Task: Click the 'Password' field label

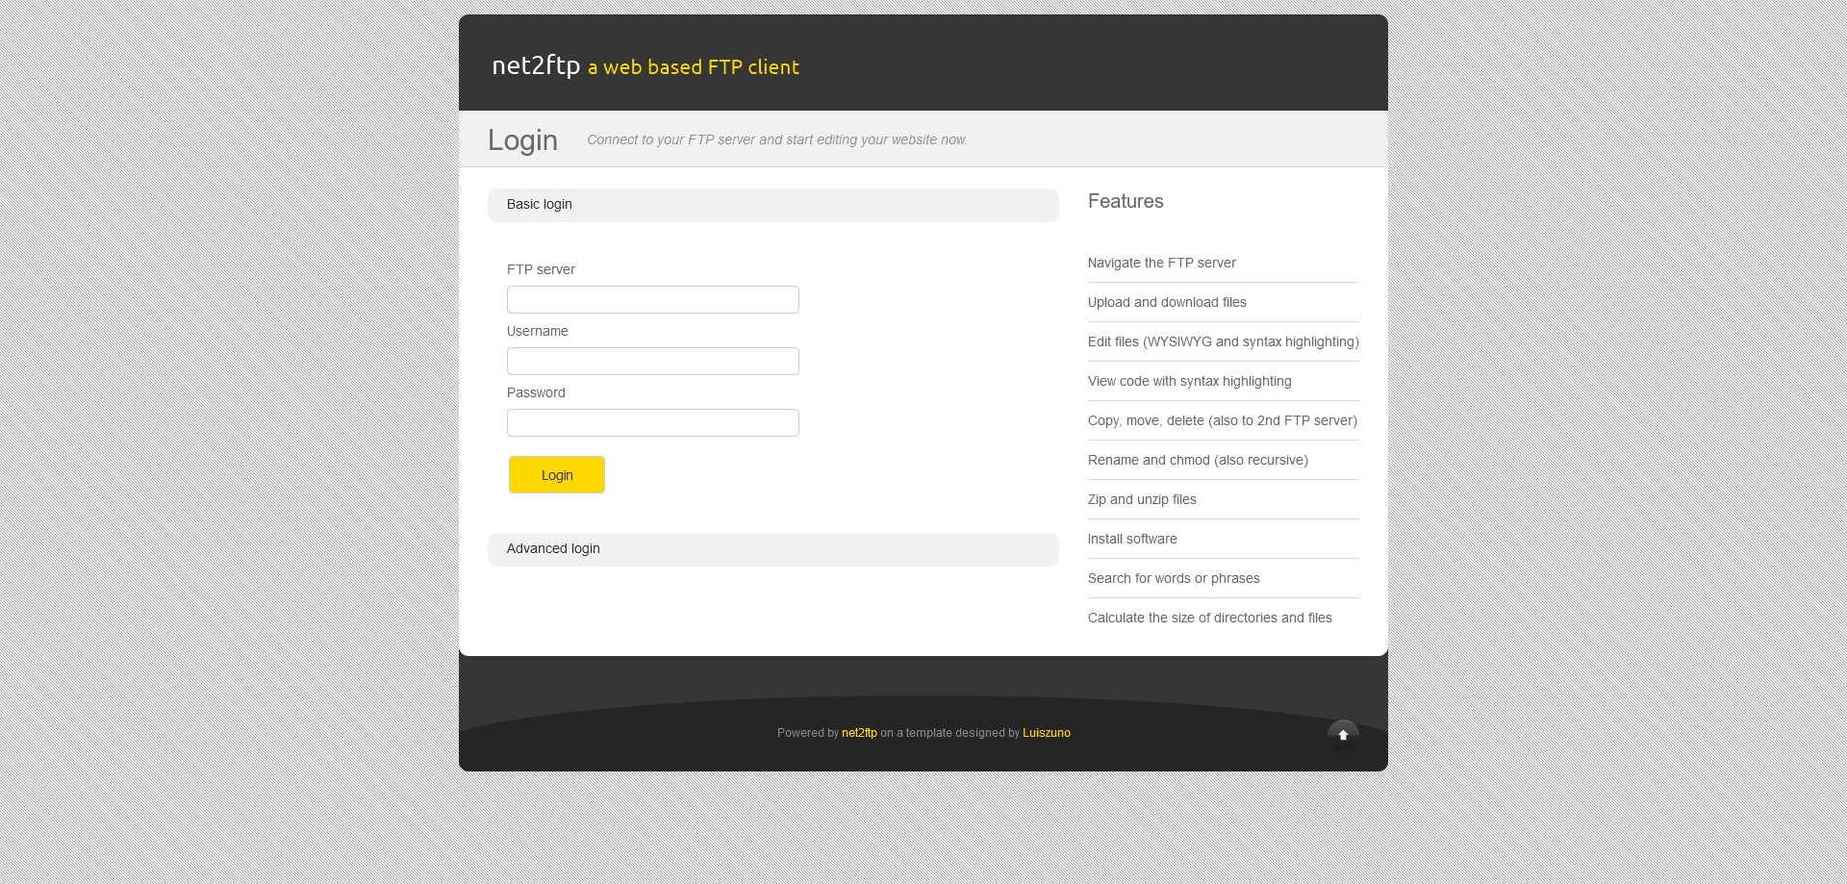Action: point(536,392)
